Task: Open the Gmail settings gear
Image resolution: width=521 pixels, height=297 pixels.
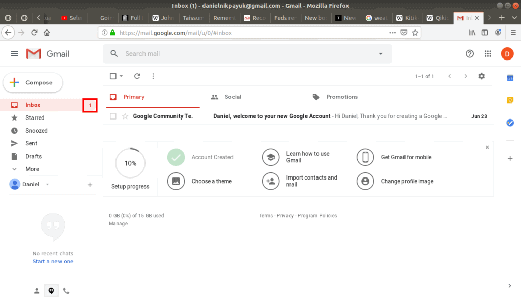Action: (x=481, y=76)
